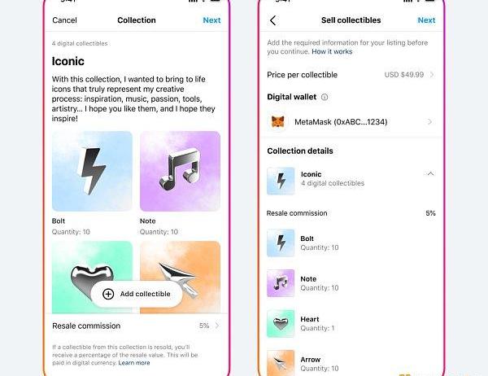
Task: Open Price per collectible USD $49.99 chevron
Action: click(x=432, y=75)
